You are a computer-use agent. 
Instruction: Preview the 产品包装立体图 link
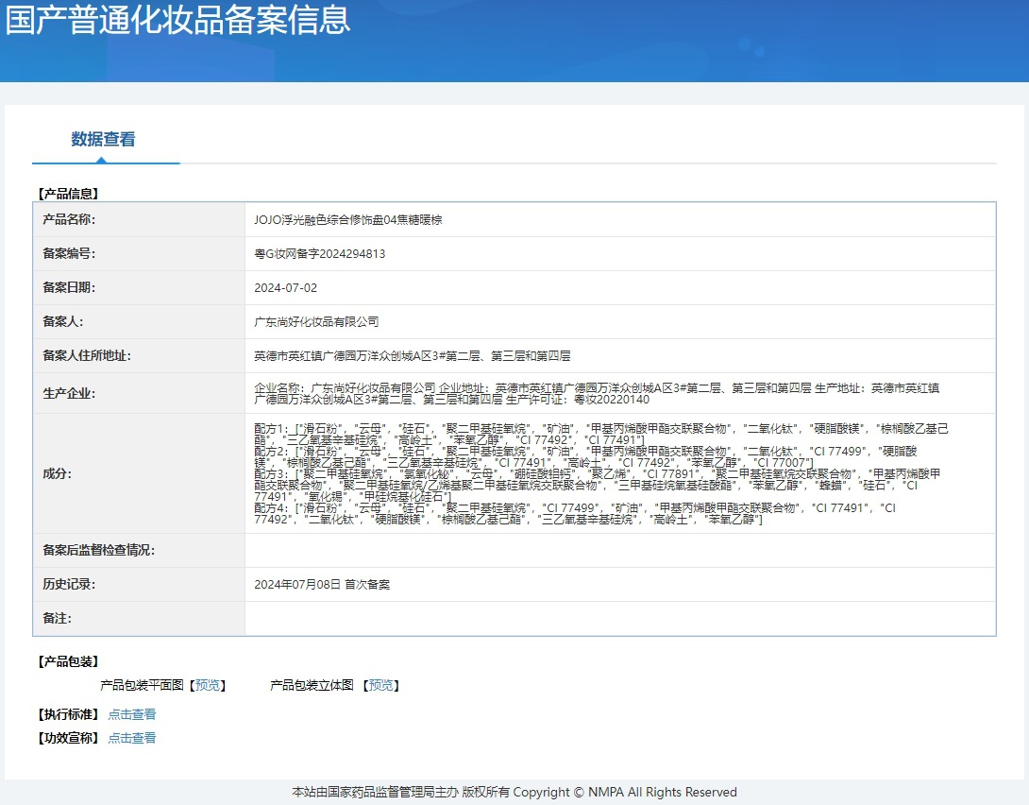tap(381, 686)
